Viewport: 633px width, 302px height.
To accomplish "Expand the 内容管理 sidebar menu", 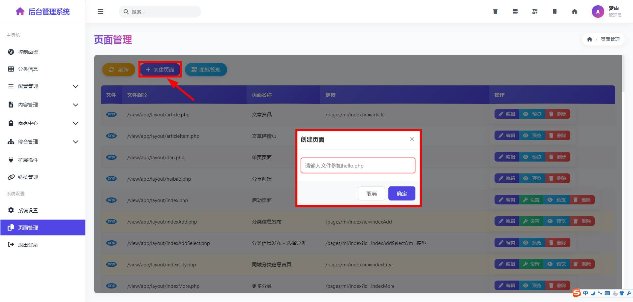I will point(43,105).
